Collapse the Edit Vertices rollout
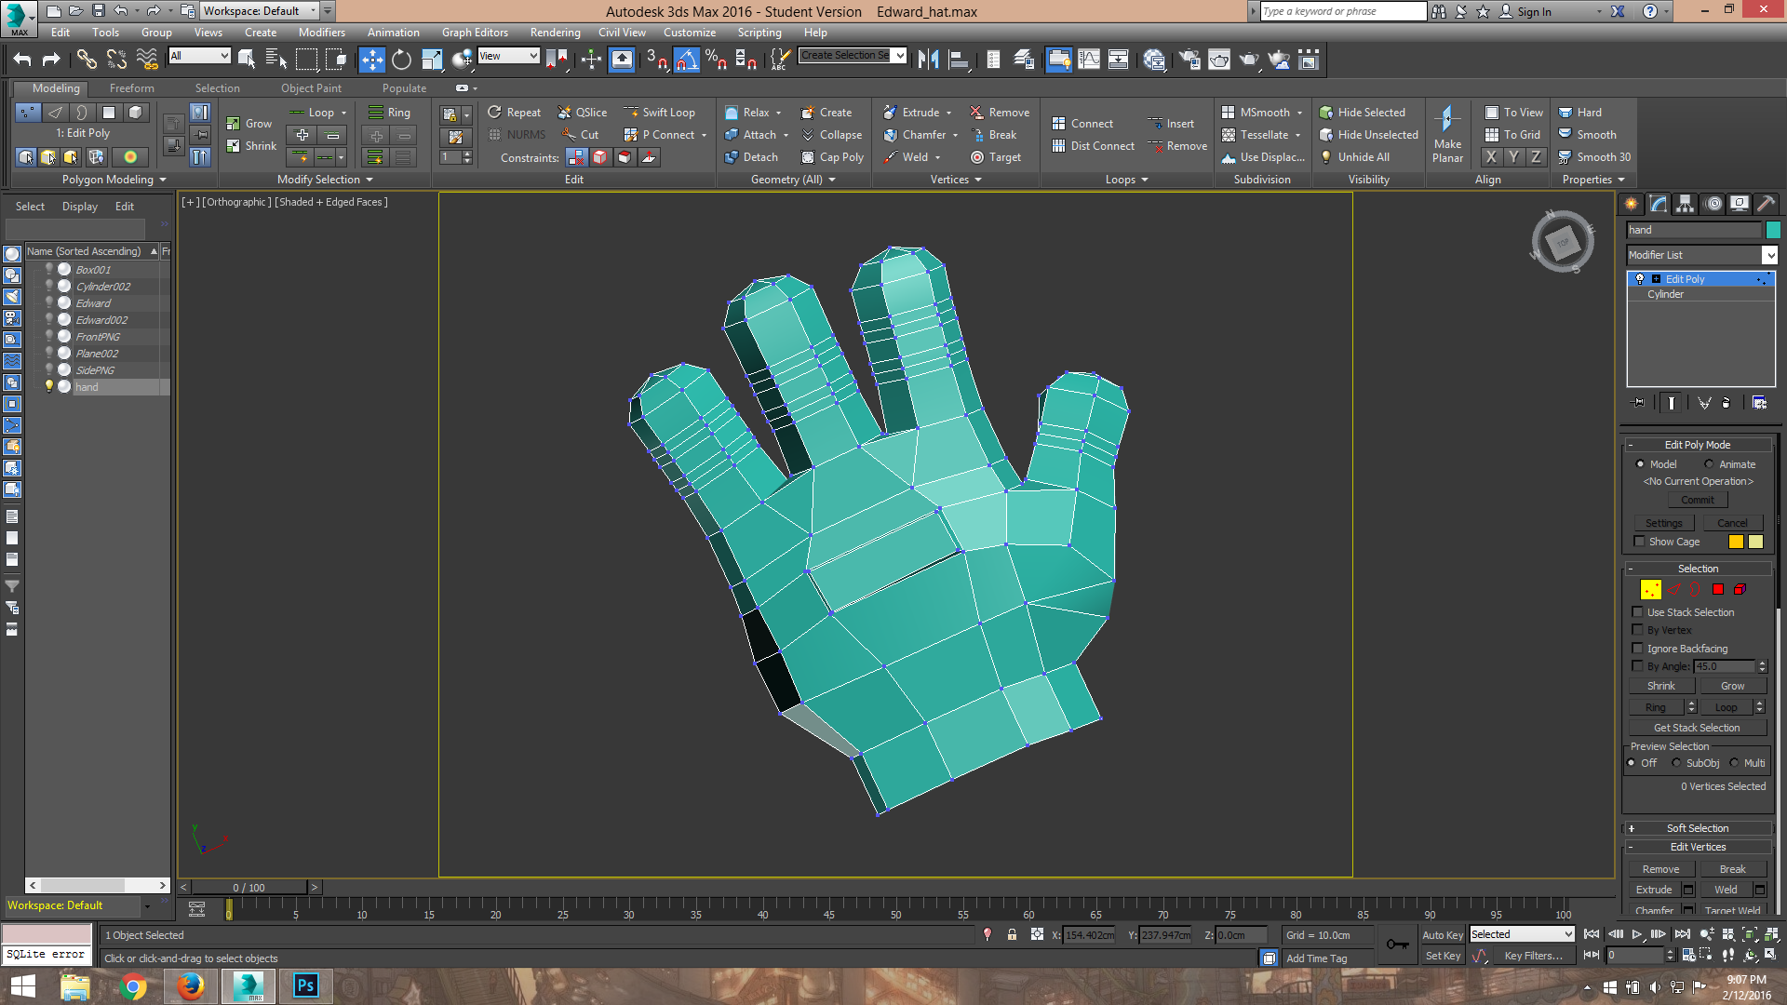 pos(1698,847)
